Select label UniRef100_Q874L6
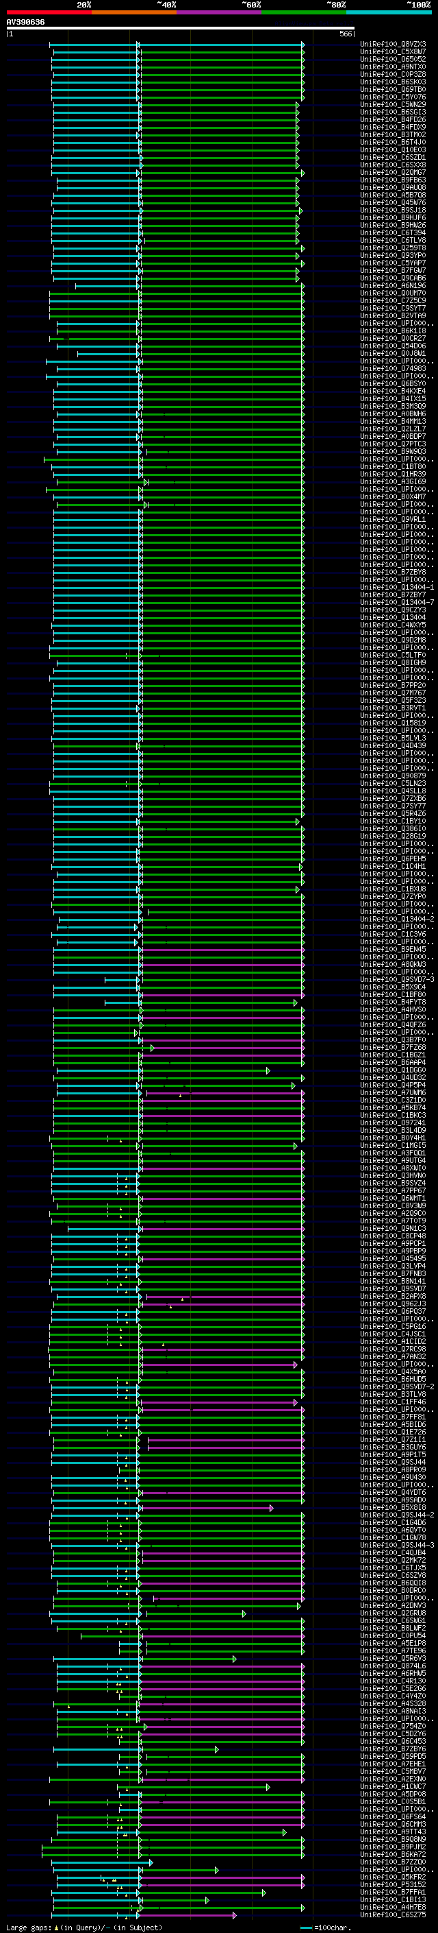This screenshot has height=1933, width=438. point(393,1666)
